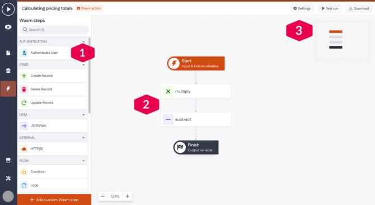Select the Loop step label
This screenshot has width=375, height=205.
34,185
